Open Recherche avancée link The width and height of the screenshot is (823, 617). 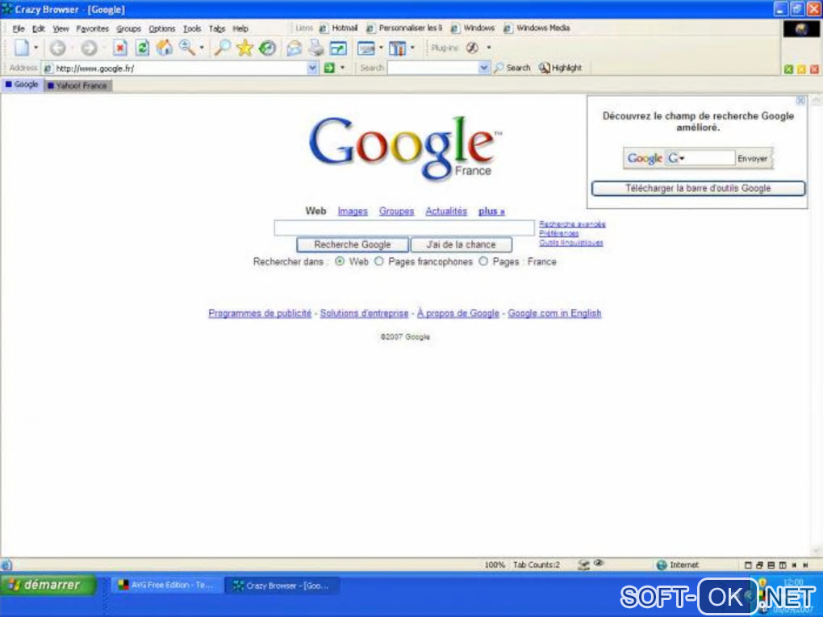[572, 224]
